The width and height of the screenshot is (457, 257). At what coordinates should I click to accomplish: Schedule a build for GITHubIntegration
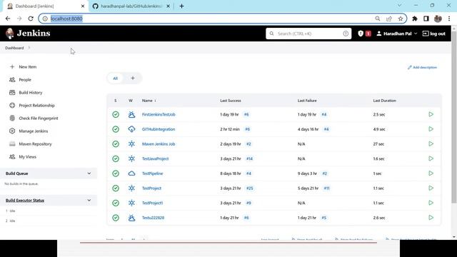[431, 128]
